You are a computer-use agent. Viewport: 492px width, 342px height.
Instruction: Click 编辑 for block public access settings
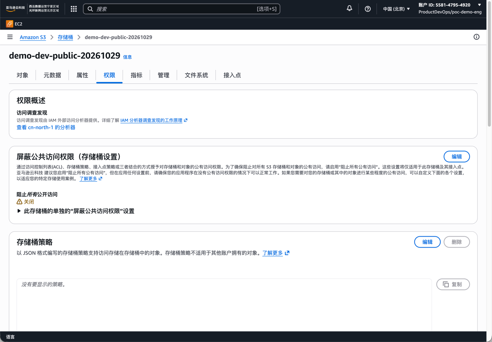457,157
